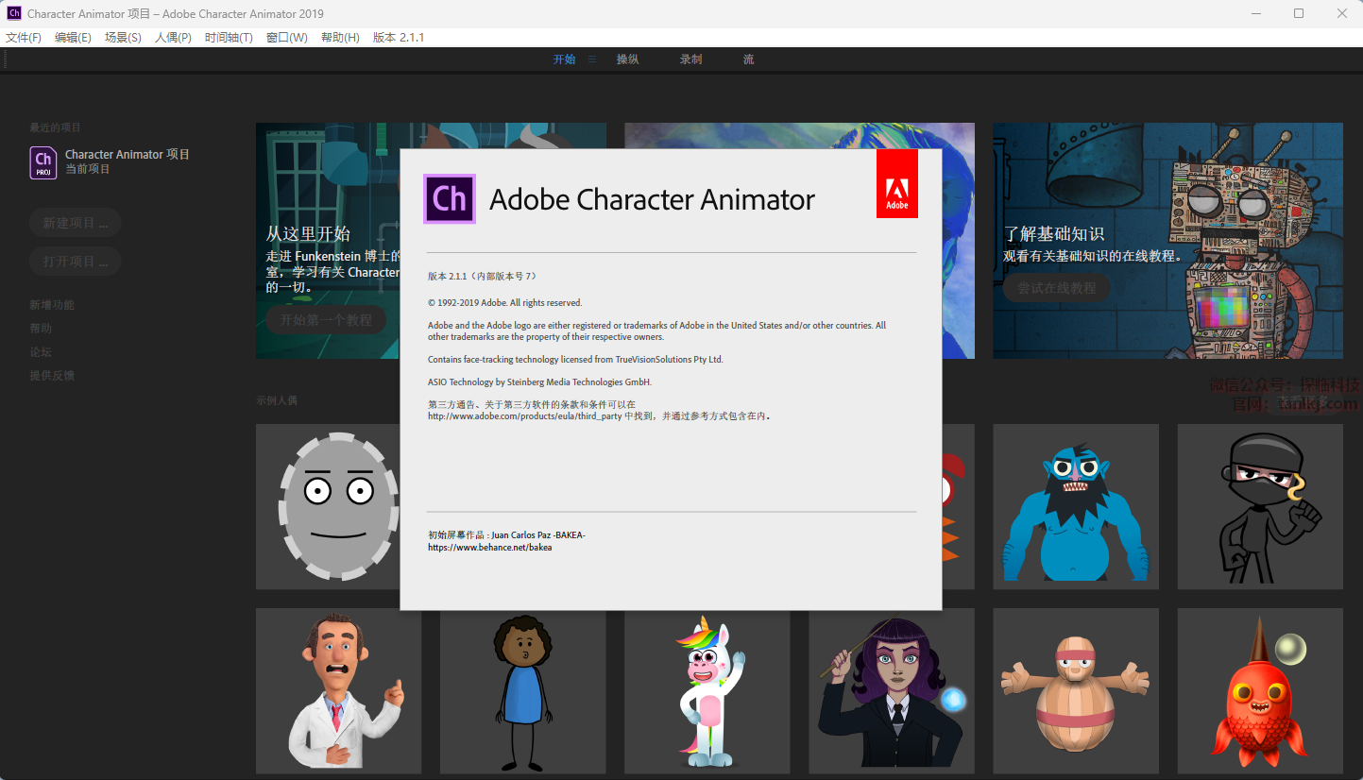Click the 打开项目 button
The width and height of the screenshot is (1363, 780).
(76, 262)
